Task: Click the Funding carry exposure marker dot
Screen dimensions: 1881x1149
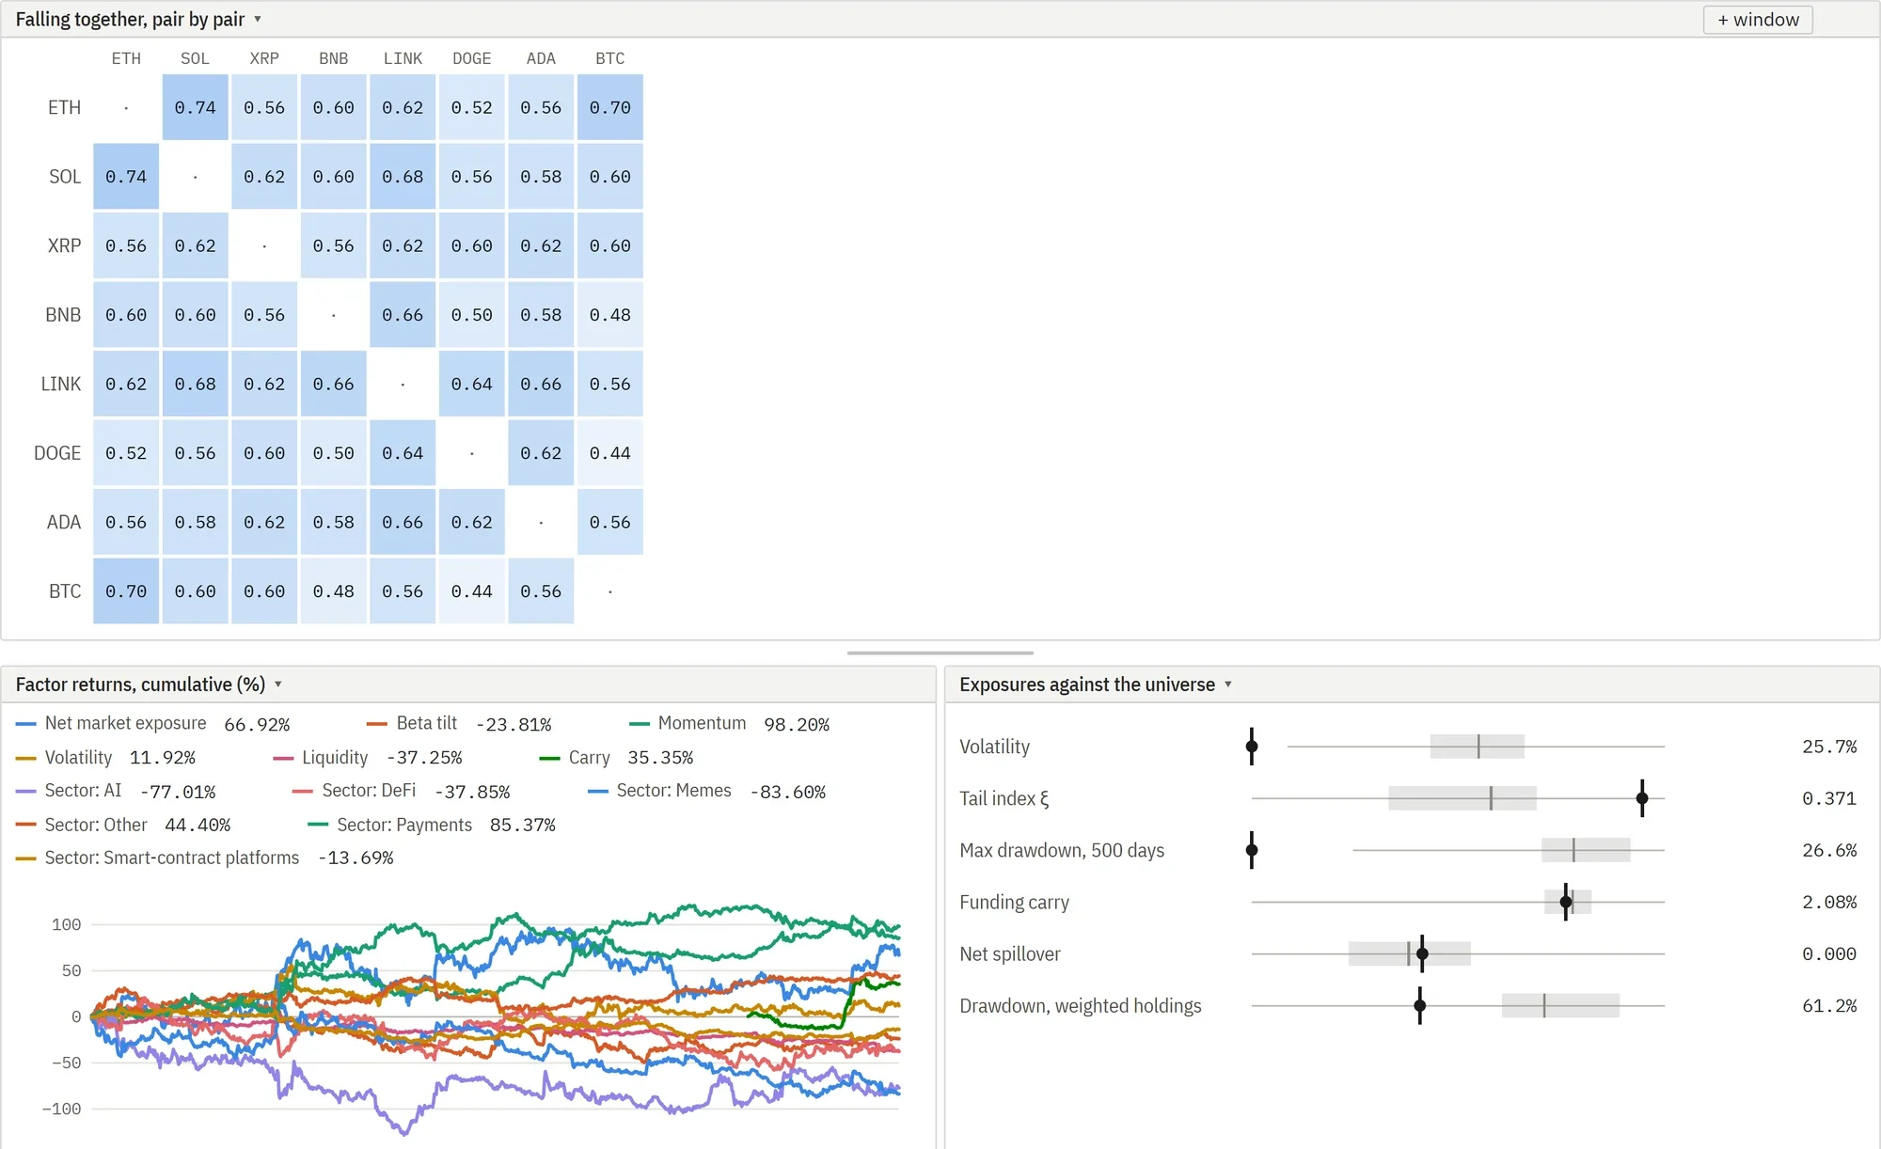Action: [x=1566, y=902]
